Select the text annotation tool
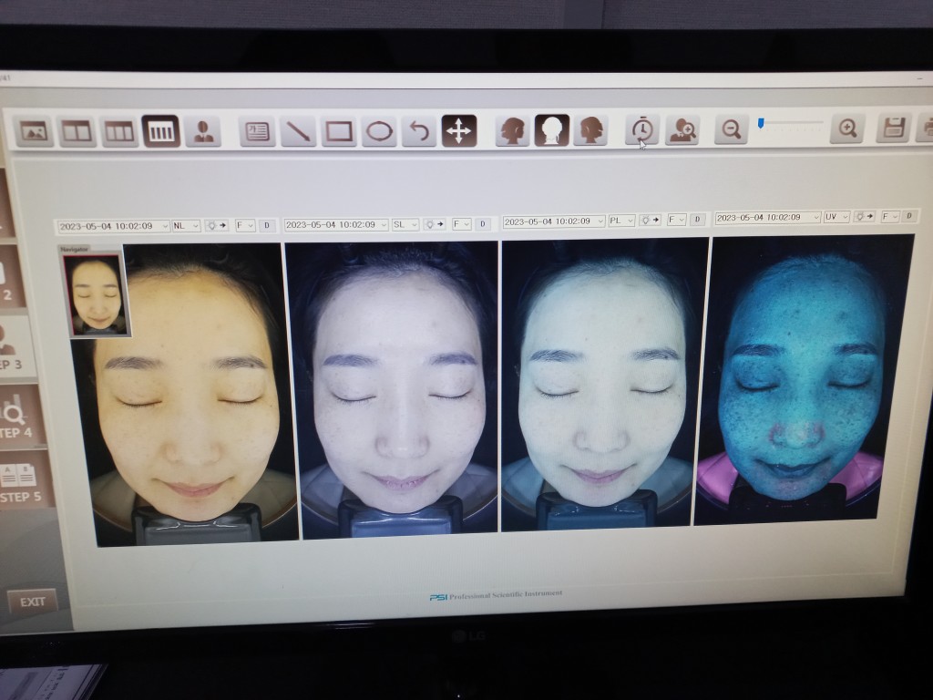This screenshot has width=933, height=700. pos(257,131)
